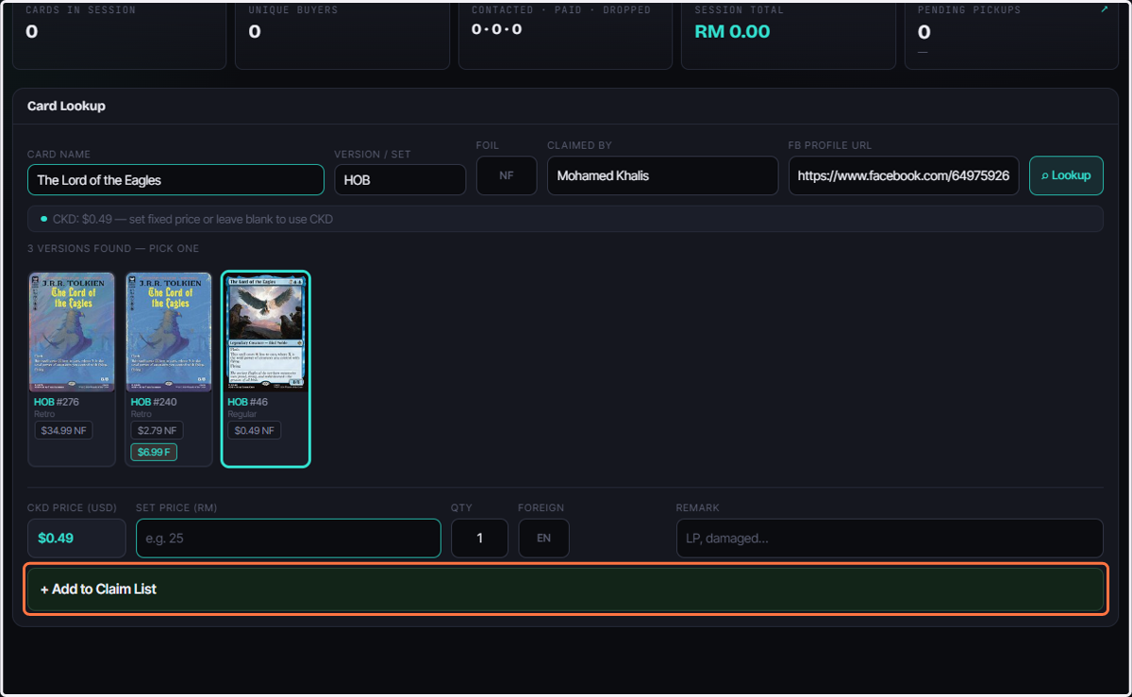Image resolution: width=1132 pixels, height=697 pixels.
Task: Focus the Version / Set field
Action: pyautogui.click(x=400, y=180)
